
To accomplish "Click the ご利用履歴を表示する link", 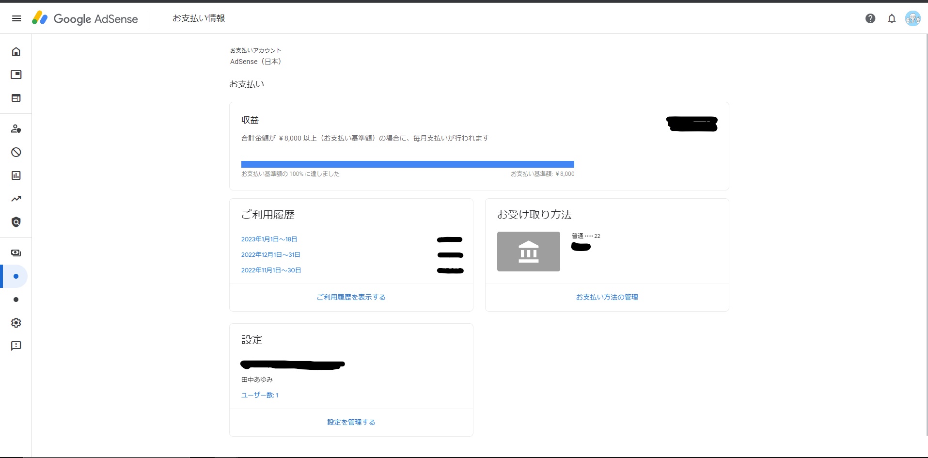I will tap(351, 297).
